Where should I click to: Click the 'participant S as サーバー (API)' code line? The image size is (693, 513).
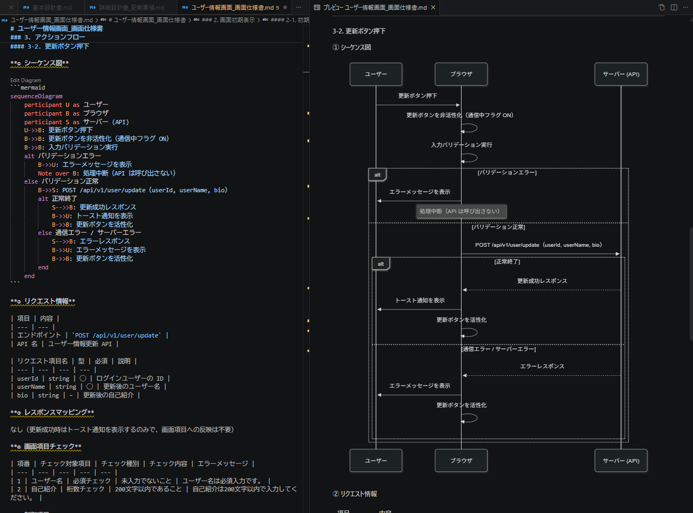[76, 122]
